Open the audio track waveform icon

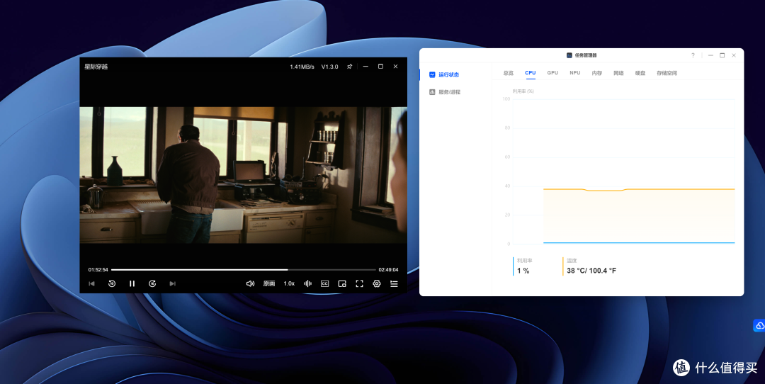[x=308, y=283]
